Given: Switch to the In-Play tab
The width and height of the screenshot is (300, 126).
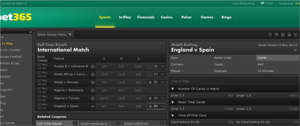Looking at the screenshot, I should point(125,17).
